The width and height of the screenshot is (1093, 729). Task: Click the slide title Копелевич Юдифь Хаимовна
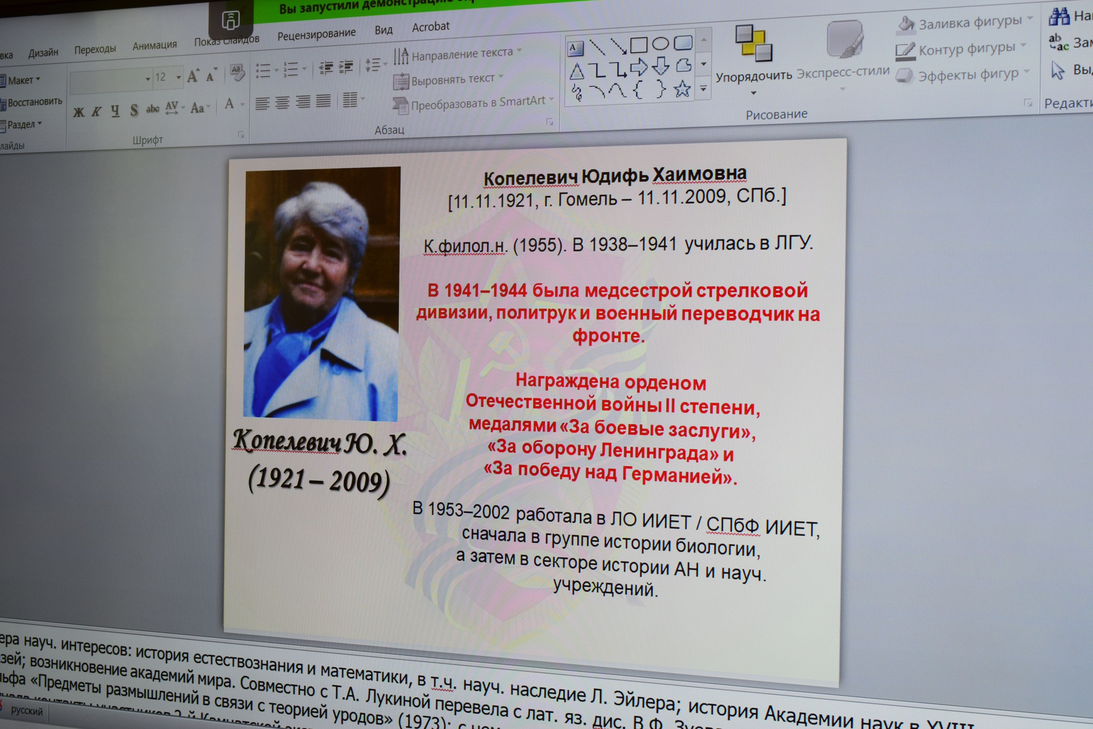point(615,175)
